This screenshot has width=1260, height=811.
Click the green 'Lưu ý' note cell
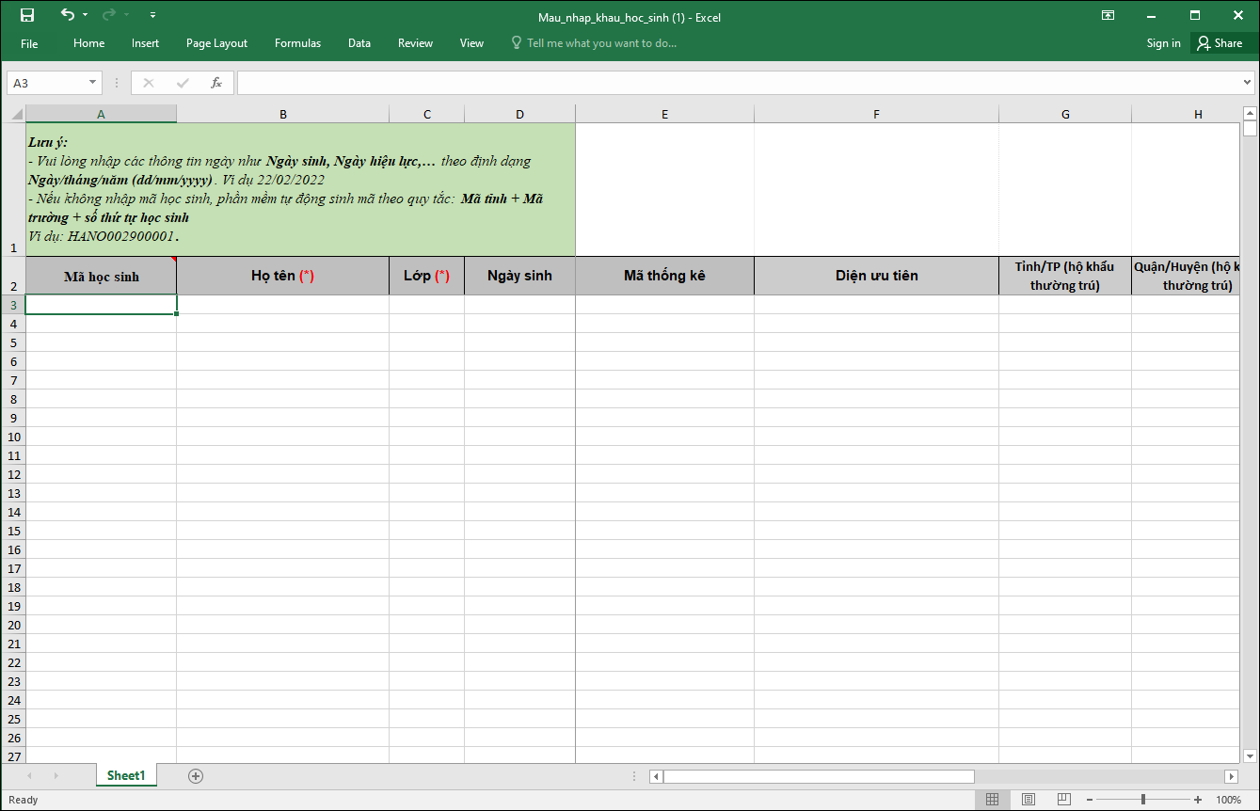coord(300,189)
